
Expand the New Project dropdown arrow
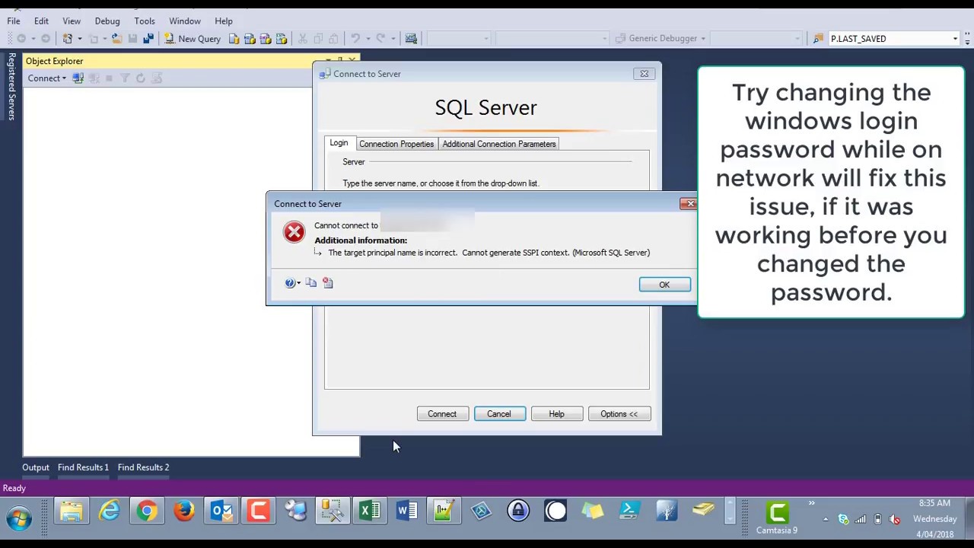(79, 39)
